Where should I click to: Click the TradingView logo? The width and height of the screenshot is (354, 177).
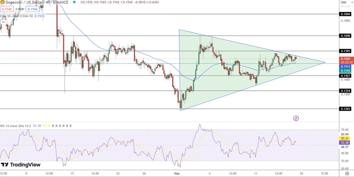(x=21, y=165)
